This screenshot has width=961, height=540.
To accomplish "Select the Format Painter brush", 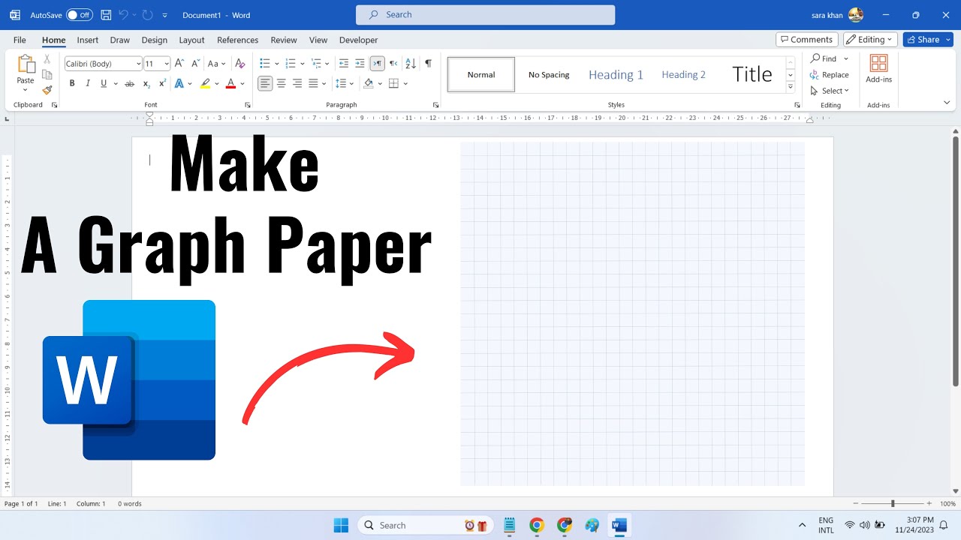I will [47, 90].
